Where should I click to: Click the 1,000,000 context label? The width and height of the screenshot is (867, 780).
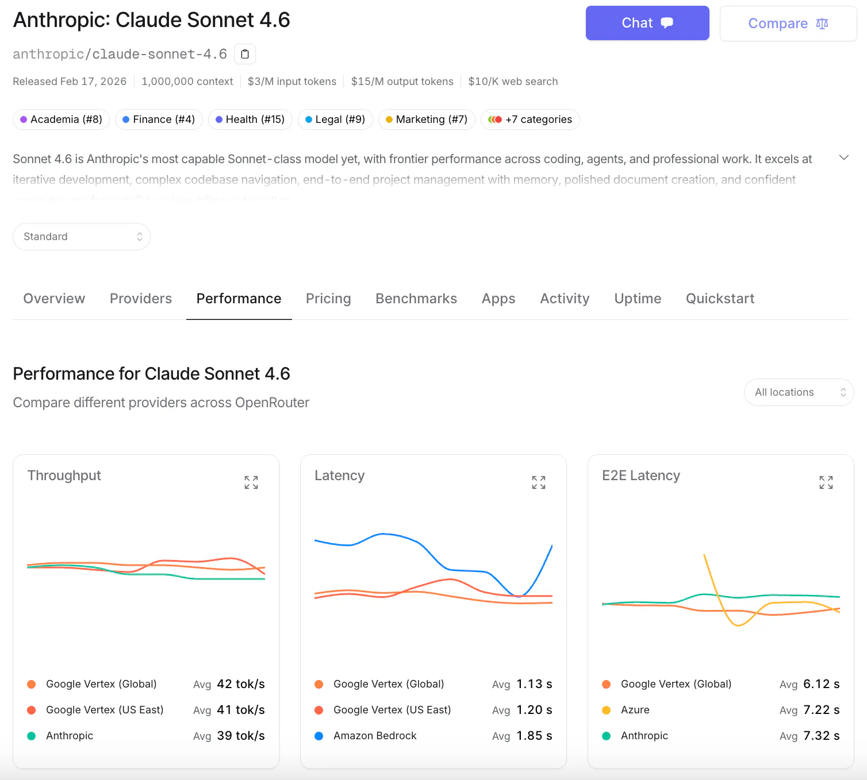pyautogui.click(x=187, y=82)
